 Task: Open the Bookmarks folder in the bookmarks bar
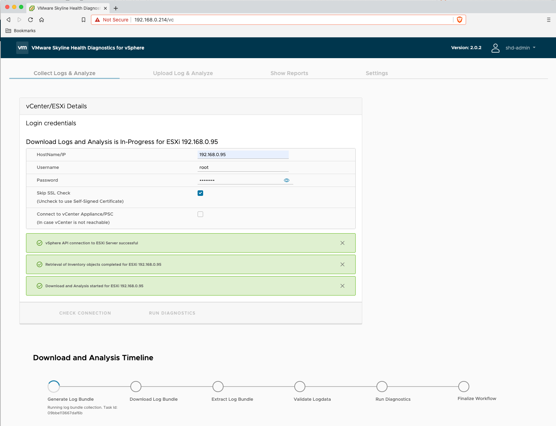[21, 31]
